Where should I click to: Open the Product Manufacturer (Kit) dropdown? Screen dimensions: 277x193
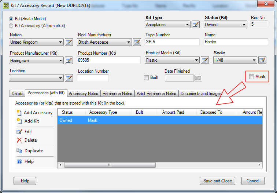(36, 61)
